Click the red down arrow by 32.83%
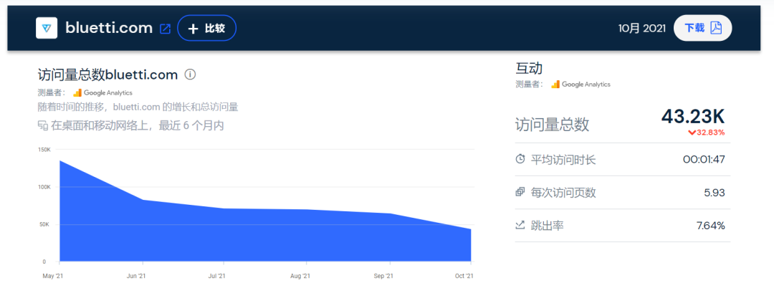The height and width of the screenshot is (303, 774). [x=692, y=133]
